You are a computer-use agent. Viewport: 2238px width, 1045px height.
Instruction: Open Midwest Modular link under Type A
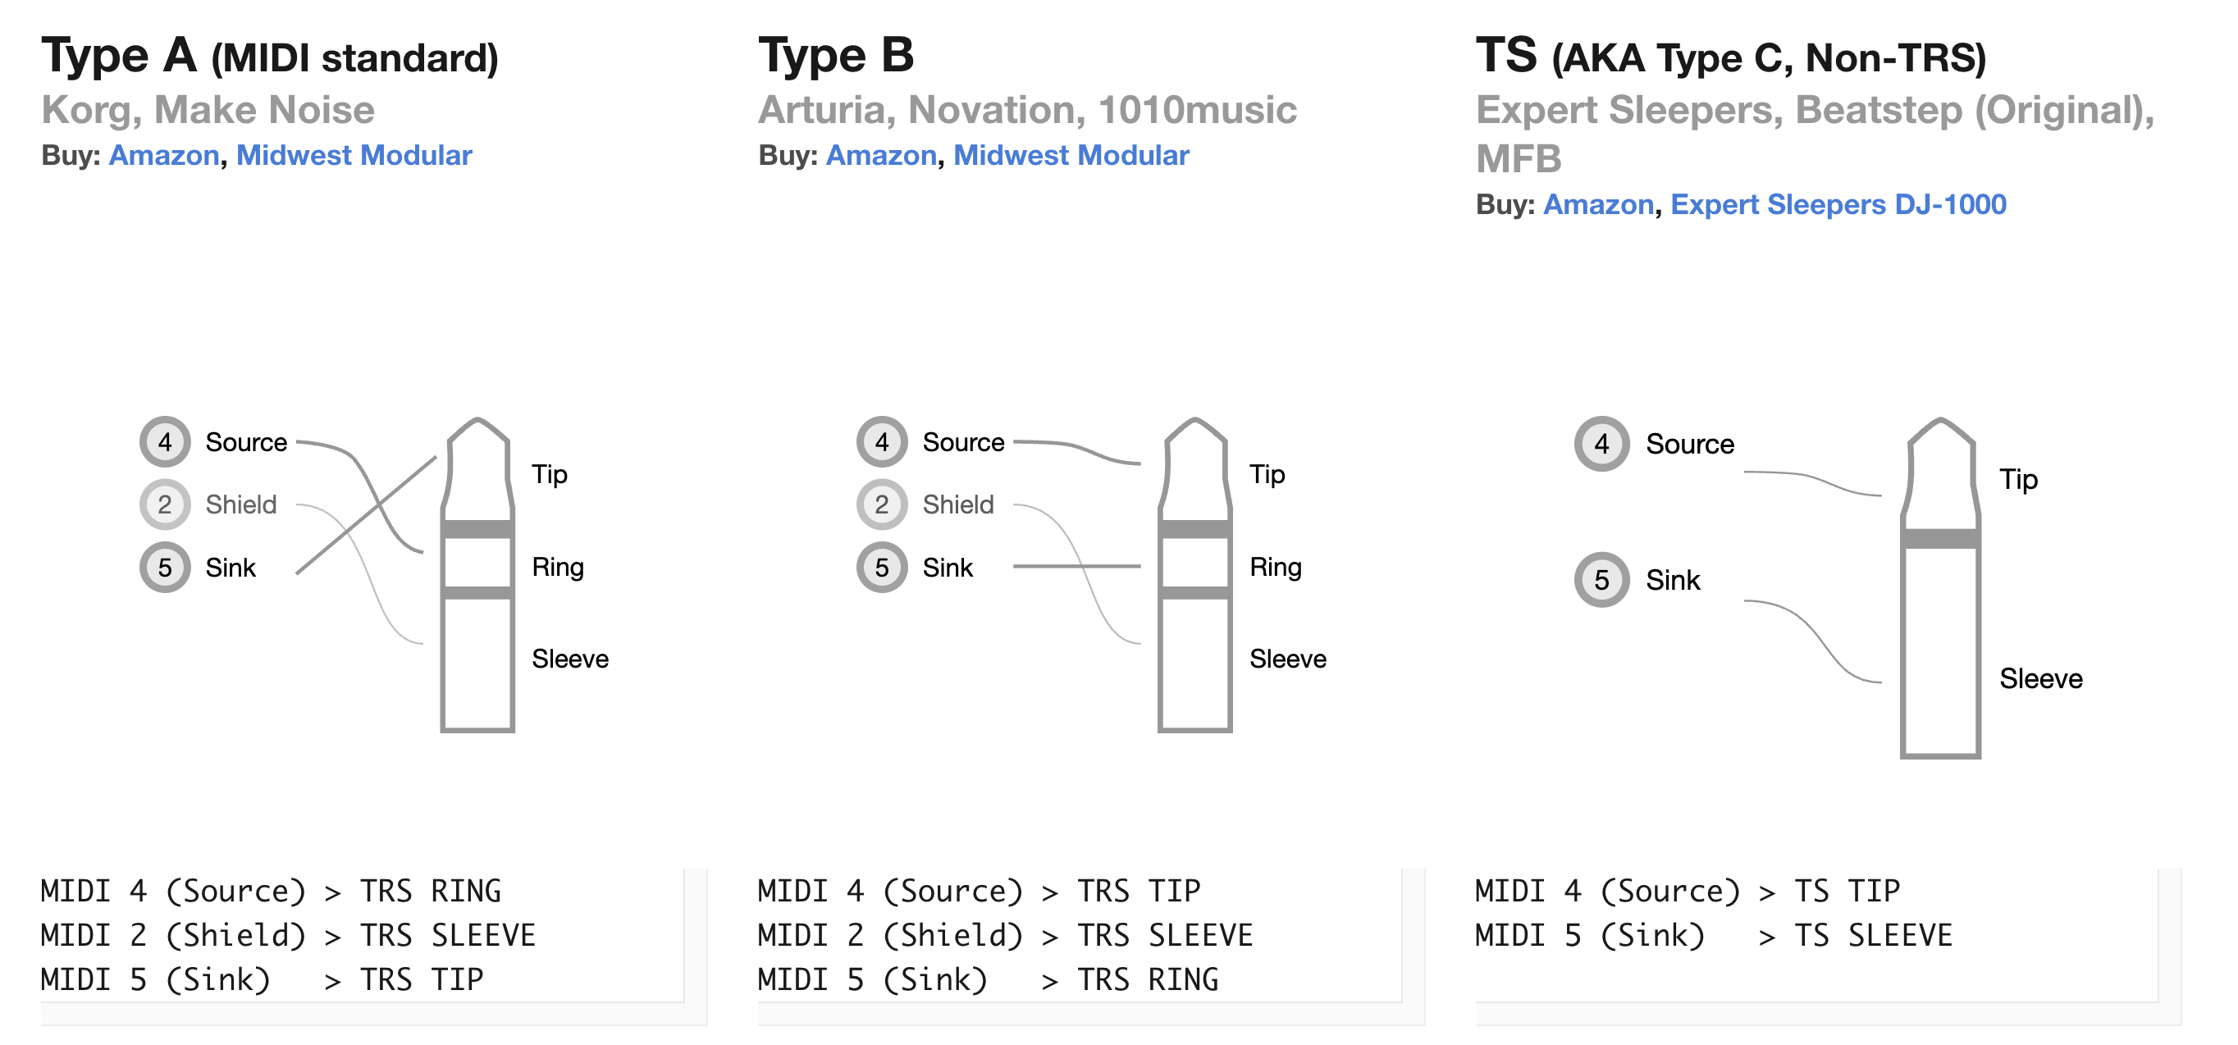click(354, 156)
